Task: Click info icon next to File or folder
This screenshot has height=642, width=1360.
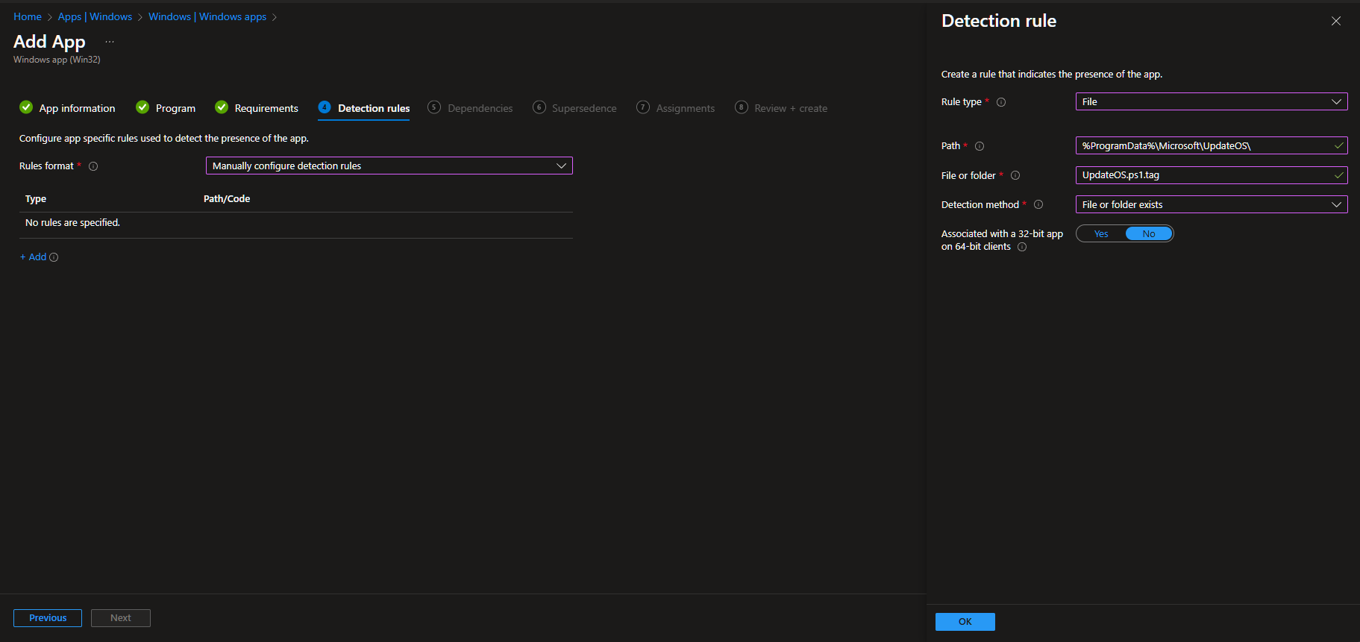Action: click(1015, 175)
